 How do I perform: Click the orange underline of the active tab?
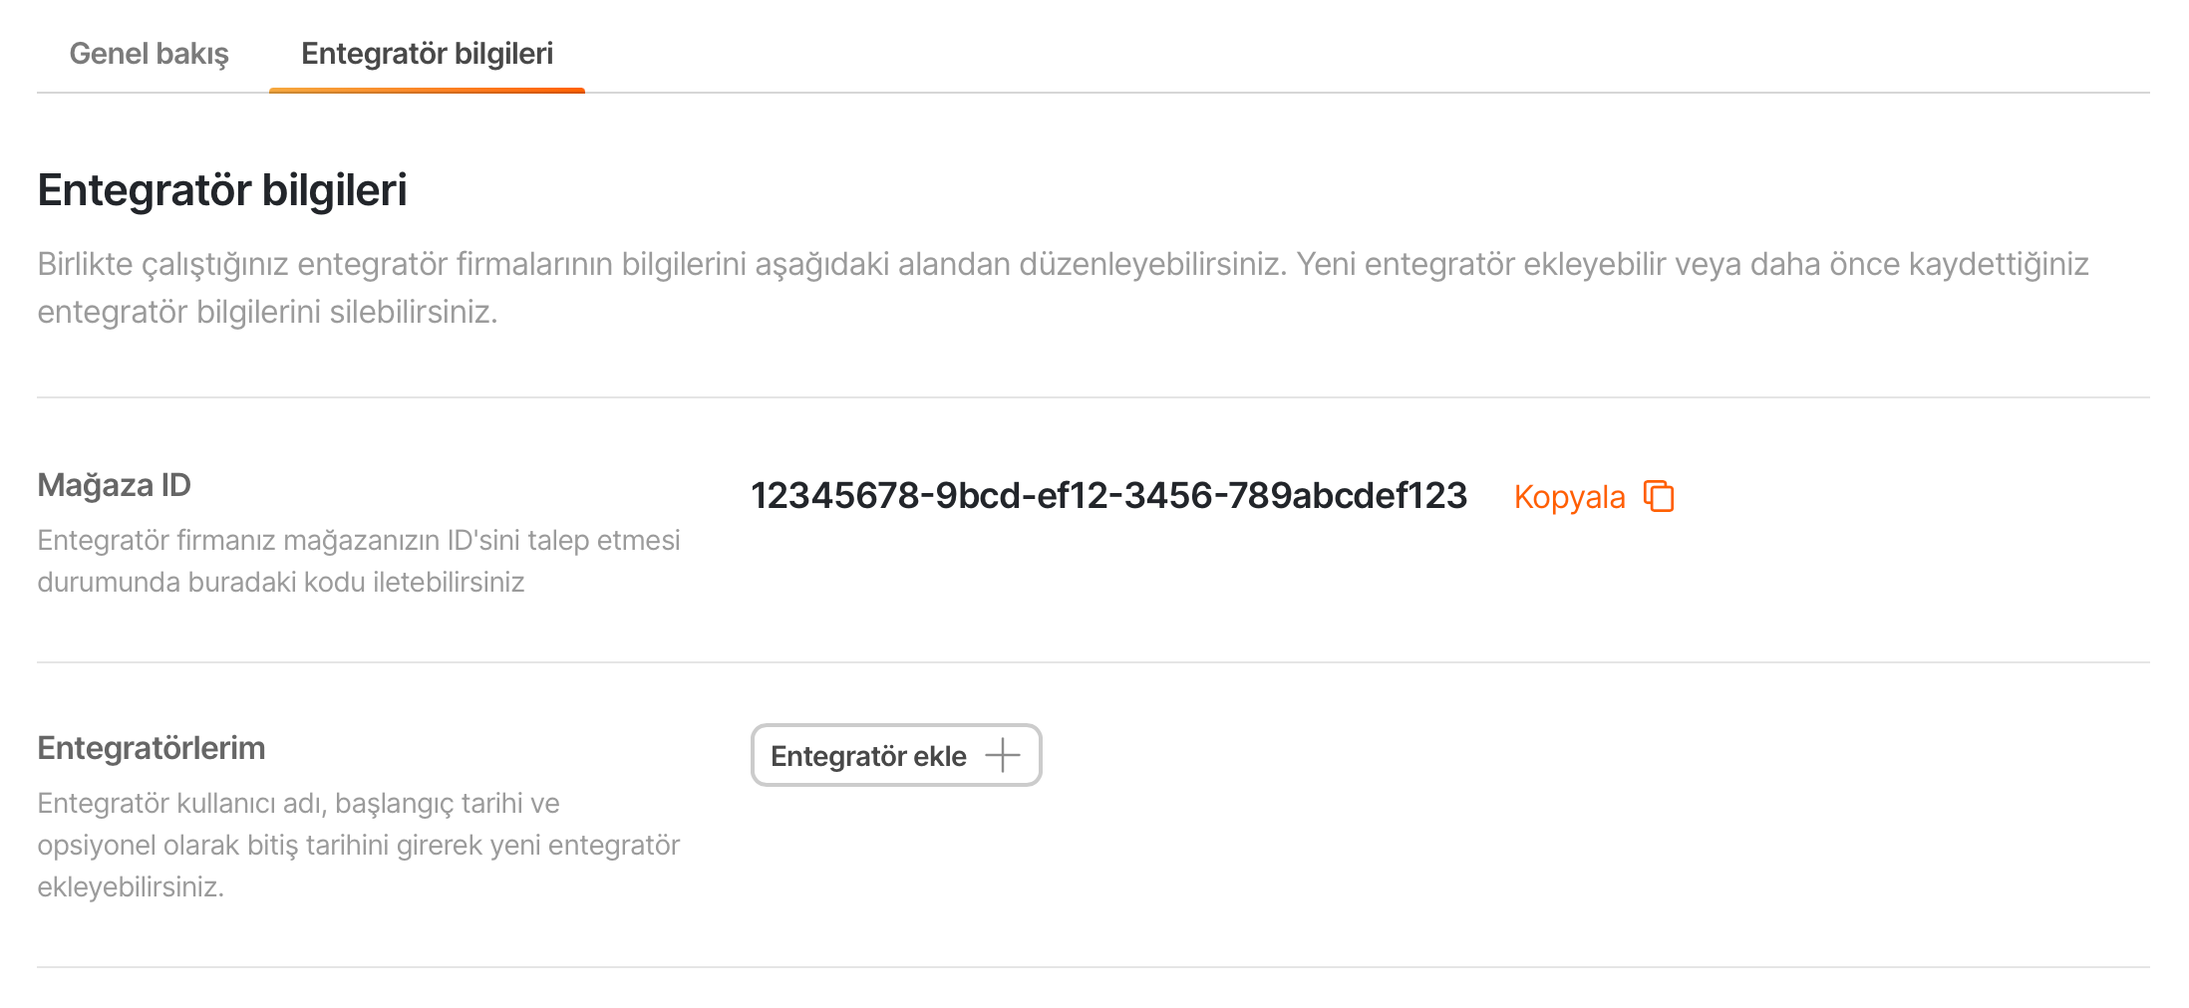pos(427,91)
